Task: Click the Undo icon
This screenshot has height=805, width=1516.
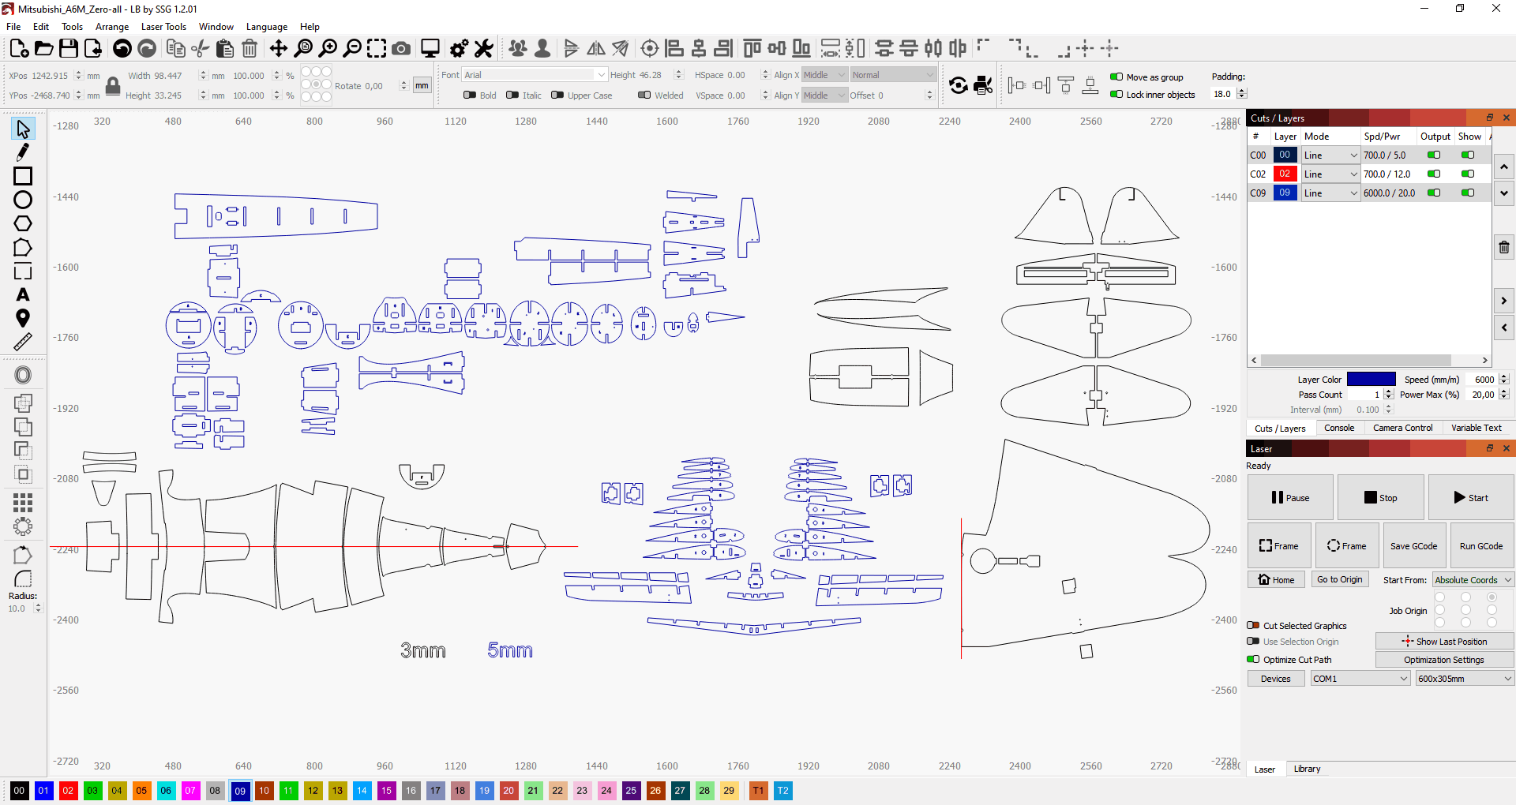Action: coord(122,49)
